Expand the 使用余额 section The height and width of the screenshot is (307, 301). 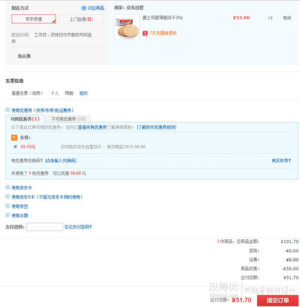tap(7, 215)
